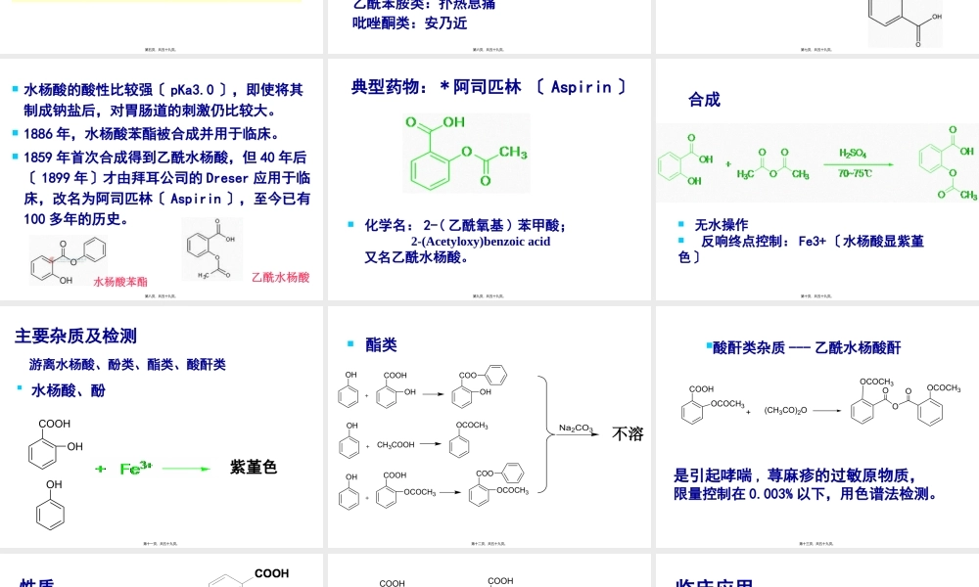Click the (CH3CO)2O reagent label
Image resolution: width=979 pixels, height=587 pixels.
pos(785,411)
